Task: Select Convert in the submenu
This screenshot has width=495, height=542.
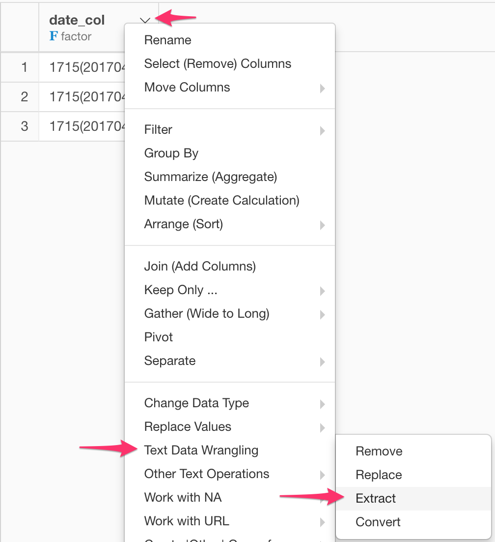Action: 378,522
